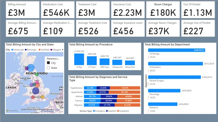Select the red bubble west of London

click(x=33, y=97)
